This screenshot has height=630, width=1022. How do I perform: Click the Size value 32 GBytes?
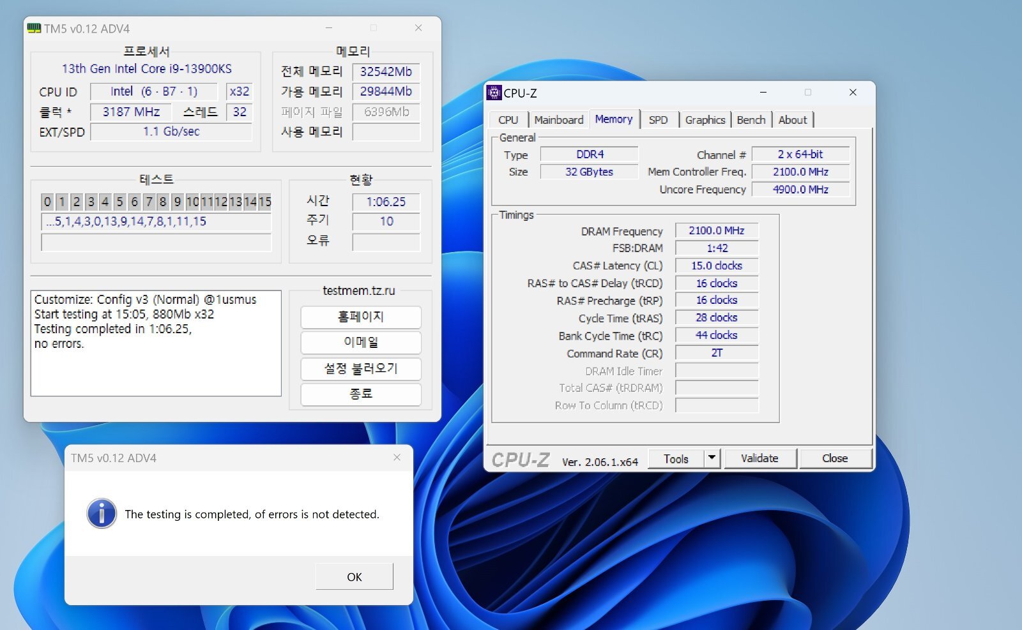click(590, 172)
